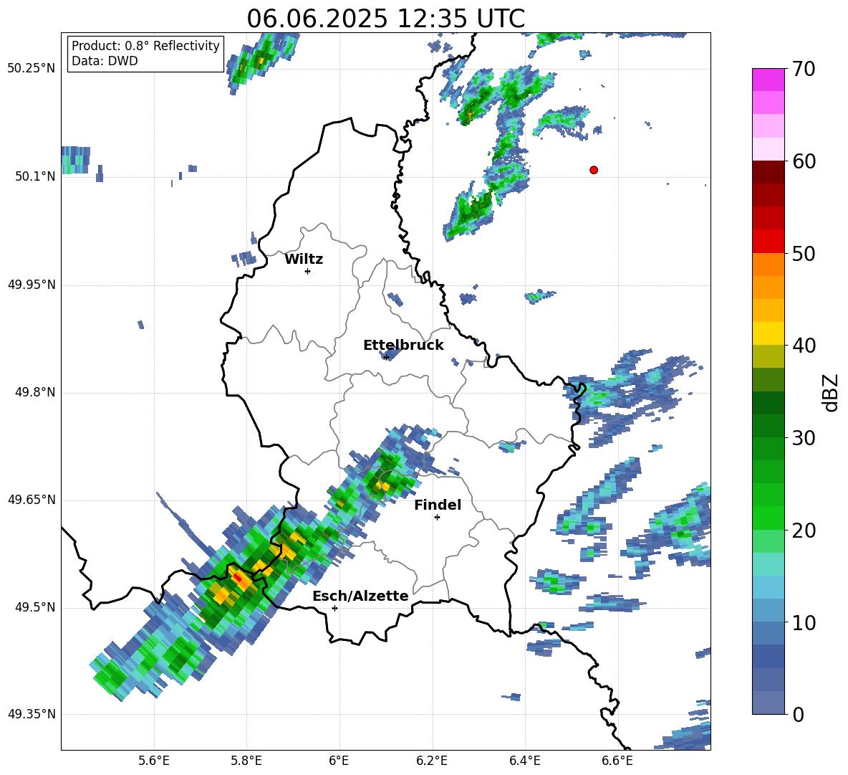Click the 49.65°N latitude label
This screenshot has height=775, width=848.
tap(32, 500)
